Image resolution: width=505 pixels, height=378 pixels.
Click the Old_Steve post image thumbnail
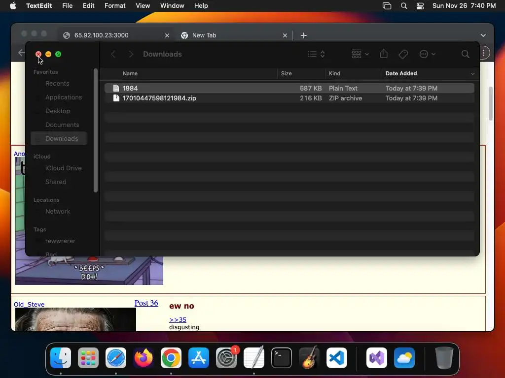[75, 319]
